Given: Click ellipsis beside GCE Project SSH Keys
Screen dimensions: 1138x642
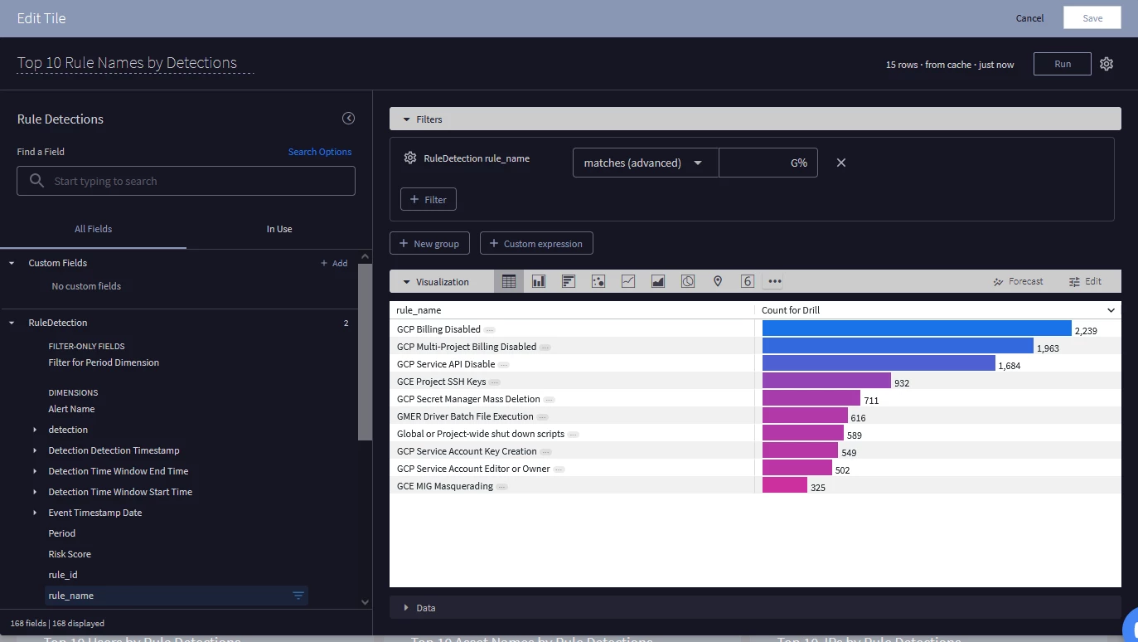Looking at the screenshot, I should coord(495,382).
